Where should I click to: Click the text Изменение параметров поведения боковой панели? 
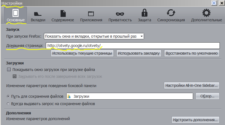[51, 86]
